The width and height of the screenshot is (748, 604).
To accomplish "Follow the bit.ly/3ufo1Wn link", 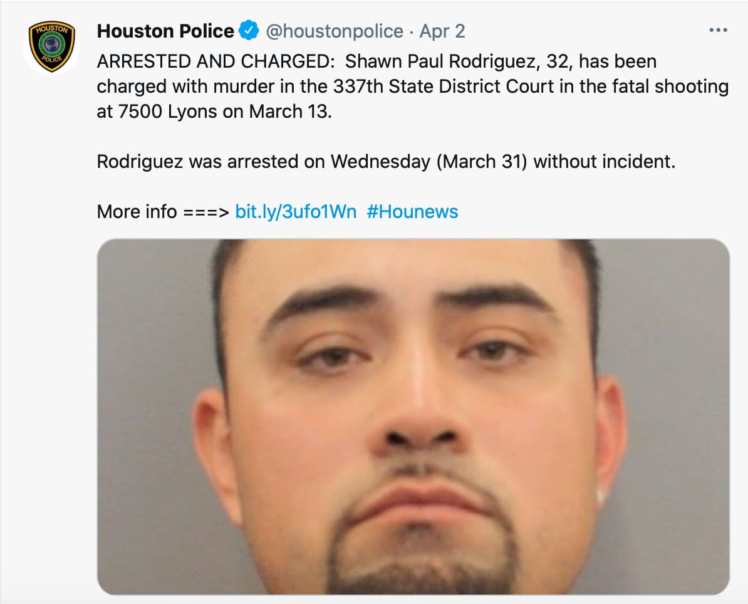I will coord(296,211).
